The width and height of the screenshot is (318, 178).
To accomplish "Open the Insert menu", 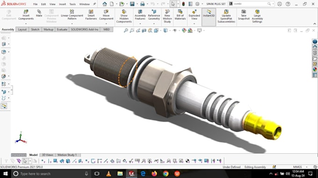I will (x=63, y=4).
